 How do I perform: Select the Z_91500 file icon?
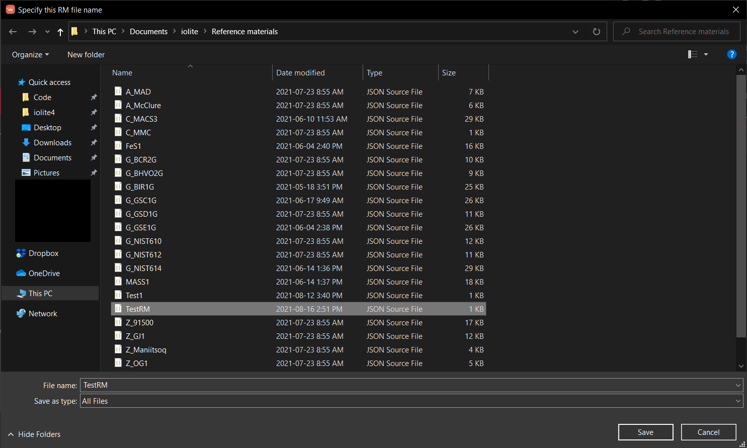pos(118,322)
